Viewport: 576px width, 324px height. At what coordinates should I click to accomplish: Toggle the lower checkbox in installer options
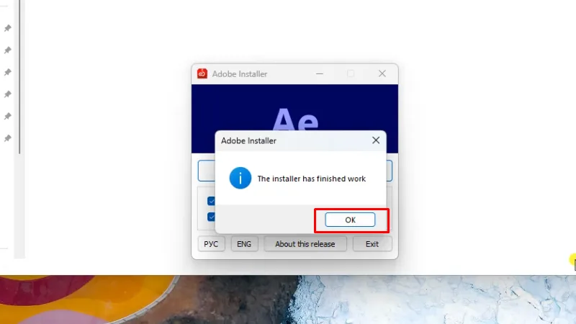(x=211, y=217)
